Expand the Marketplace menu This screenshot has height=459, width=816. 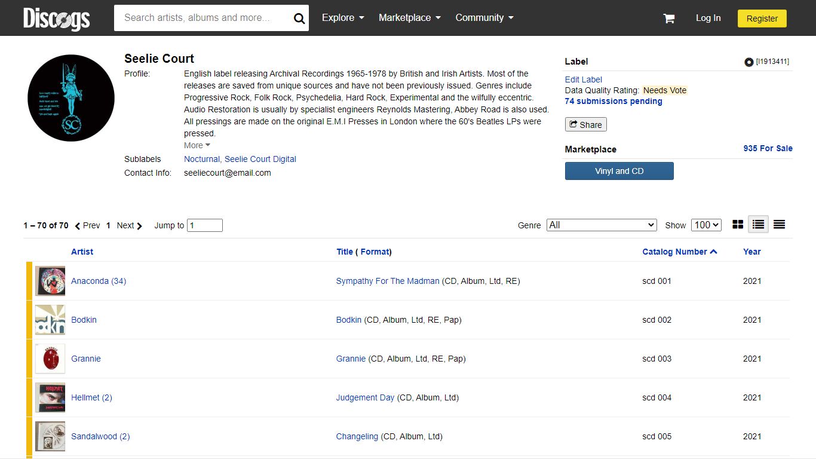[x=410, y=18]
